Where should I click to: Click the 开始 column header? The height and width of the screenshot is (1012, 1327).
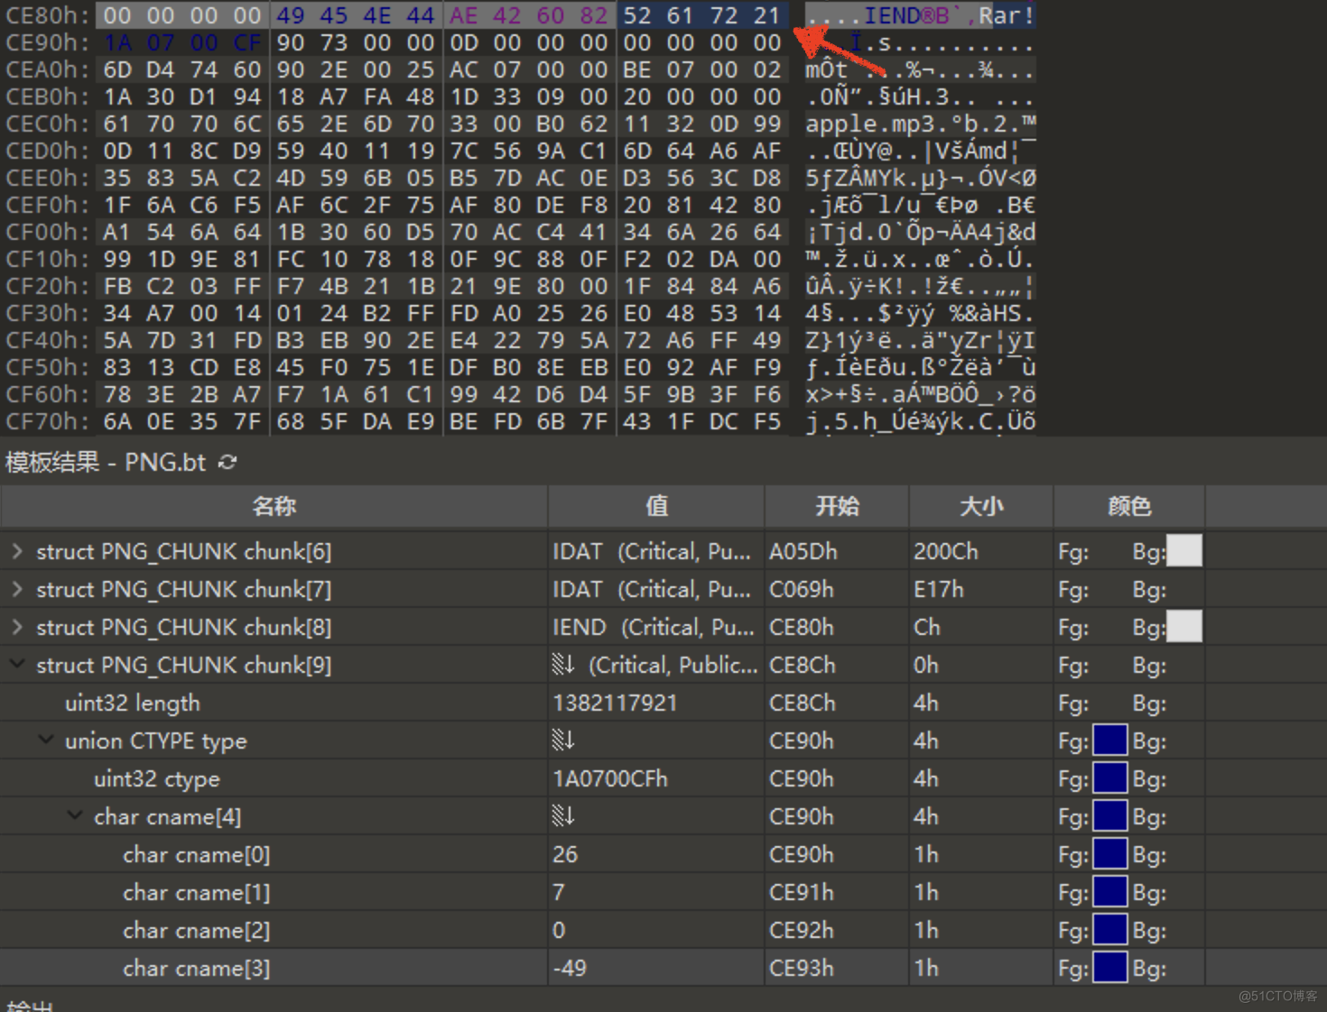pyautogui.click(x=837, y=506)
